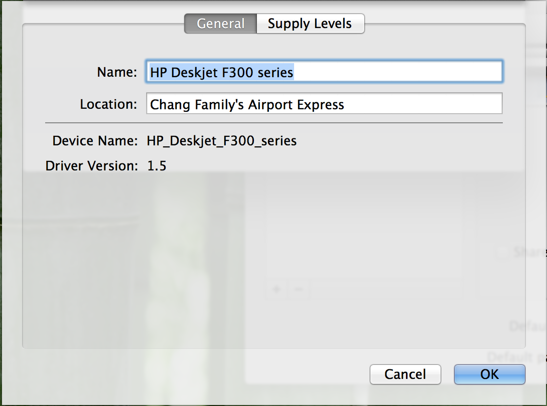Click the Driver Version: label
Image resolution: width=547 pixels, height=406 pixels.
coord(92,166)
